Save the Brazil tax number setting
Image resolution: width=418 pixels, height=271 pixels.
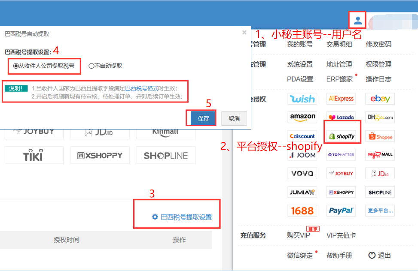coord(203,118)
